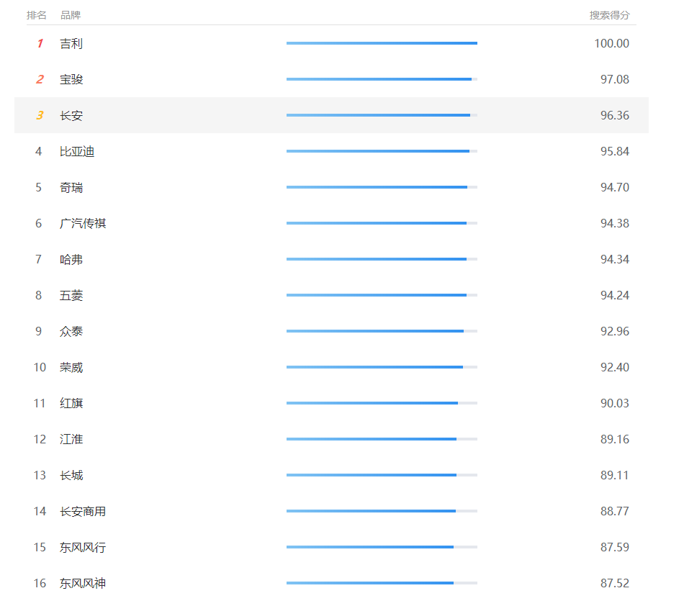
Task: Click the brand name 长安商用
Action: 83,511
